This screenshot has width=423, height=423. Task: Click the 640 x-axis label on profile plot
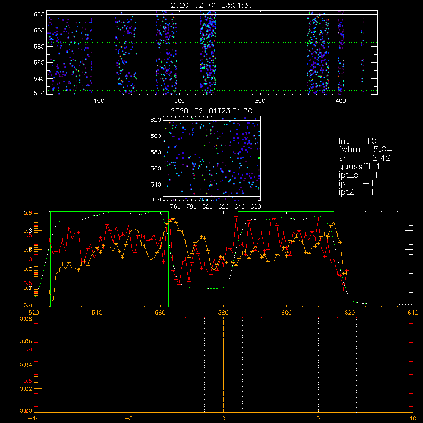pos(413,313)
